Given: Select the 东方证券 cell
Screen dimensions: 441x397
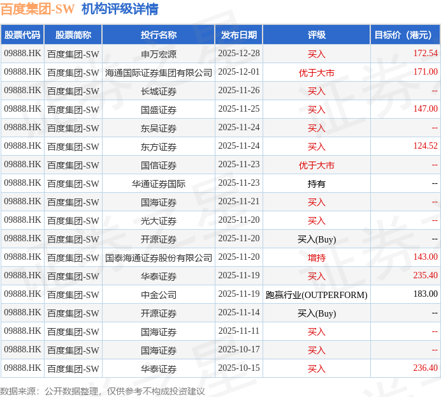Looking at the screenshot, I should [159, 147].
